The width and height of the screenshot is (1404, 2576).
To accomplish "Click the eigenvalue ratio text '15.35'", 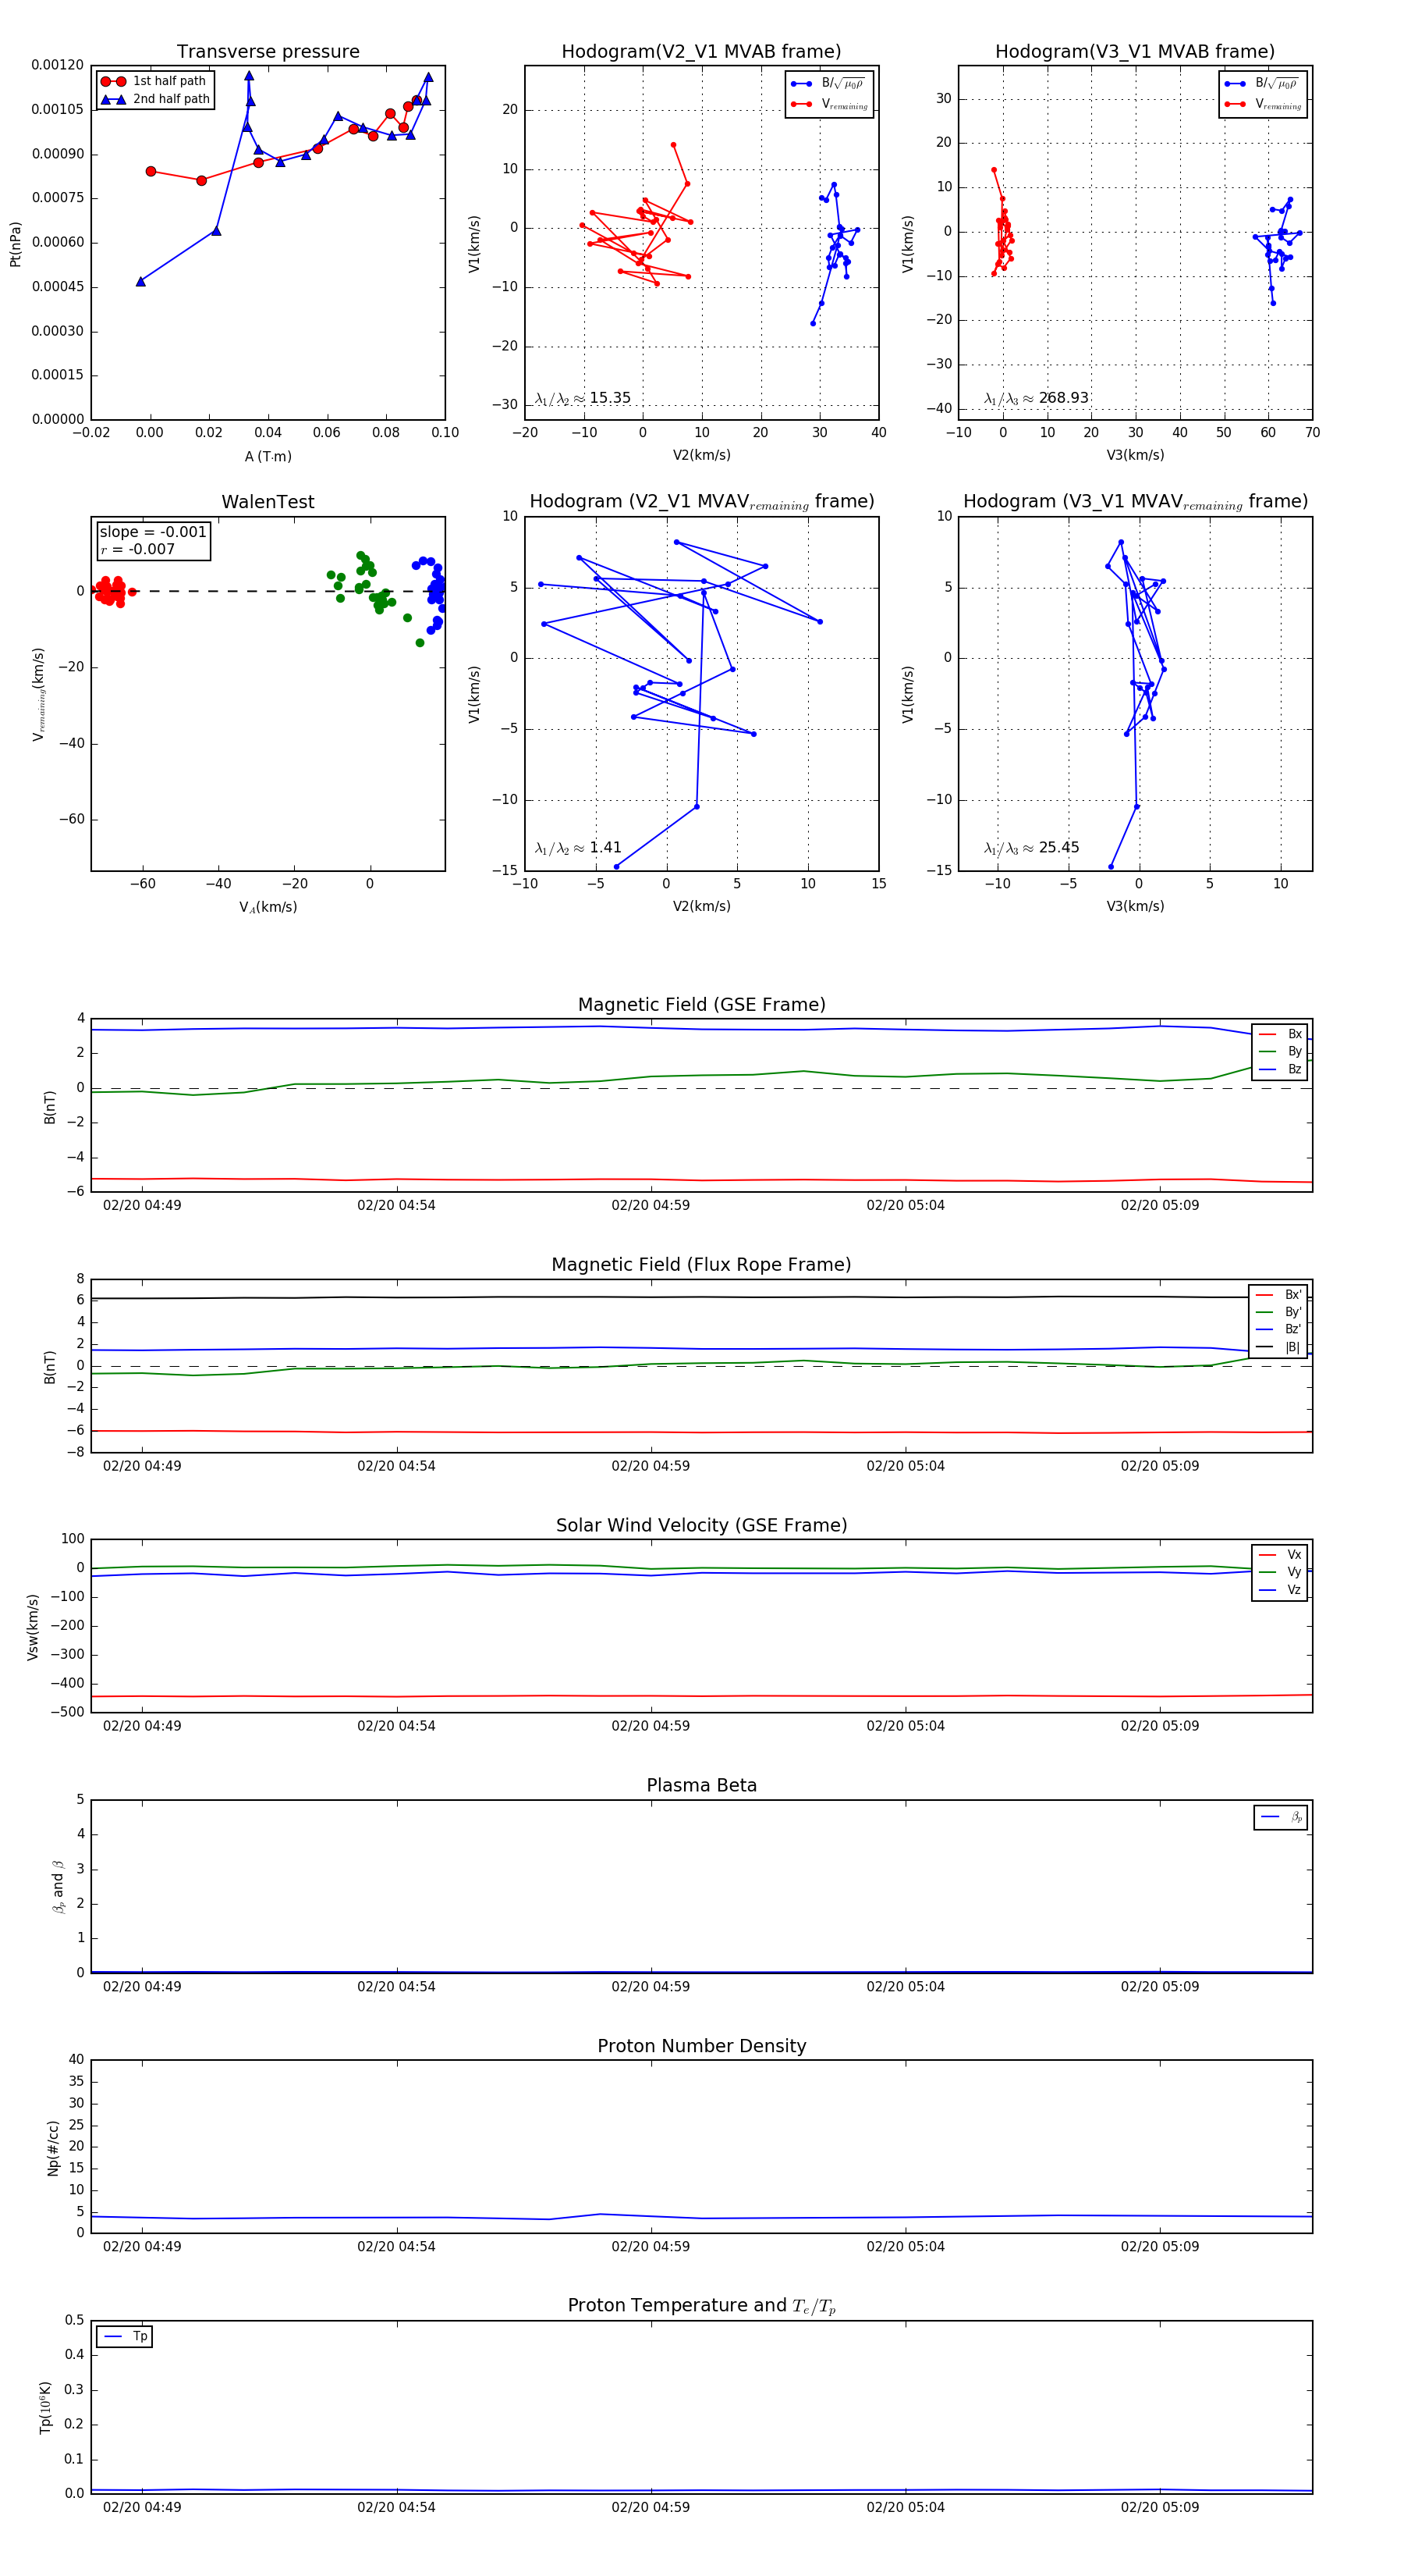I will tap(609, 398).
